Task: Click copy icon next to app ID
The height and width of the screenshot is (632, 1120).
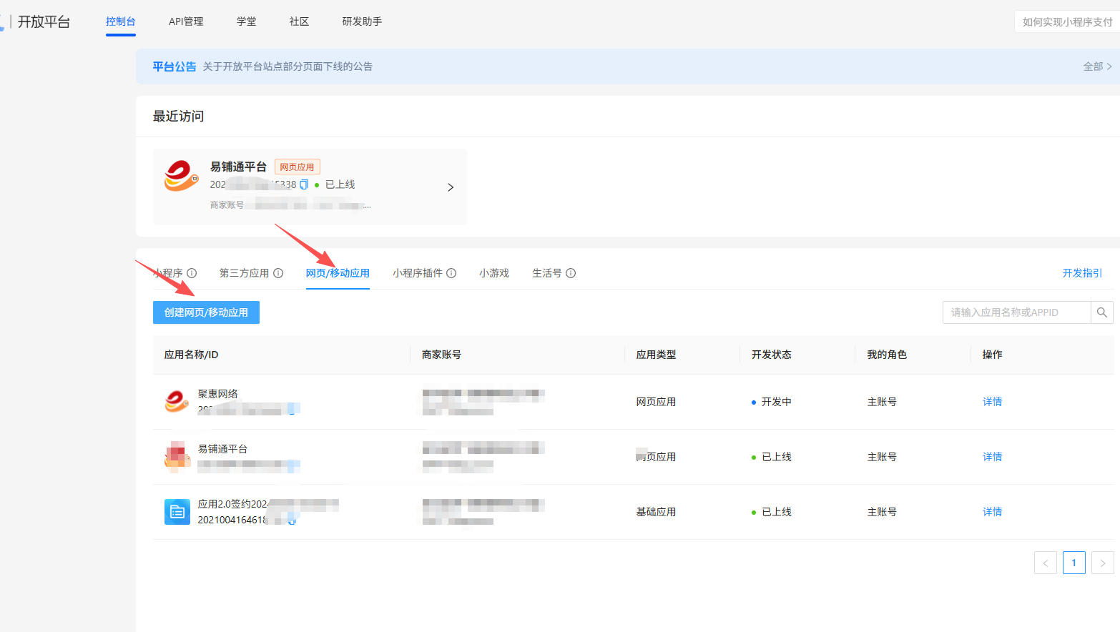Action: tap(304, 184)
